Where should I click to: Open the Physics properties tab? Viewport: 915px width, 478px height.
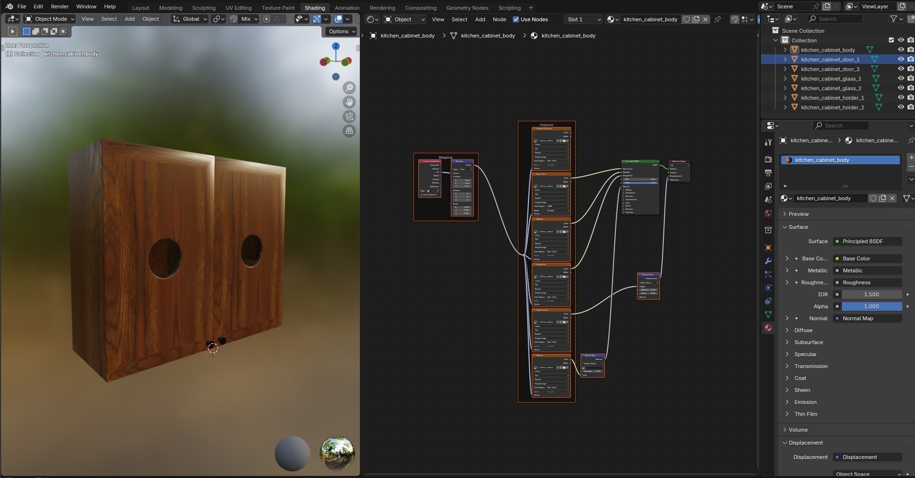(768, 288)
